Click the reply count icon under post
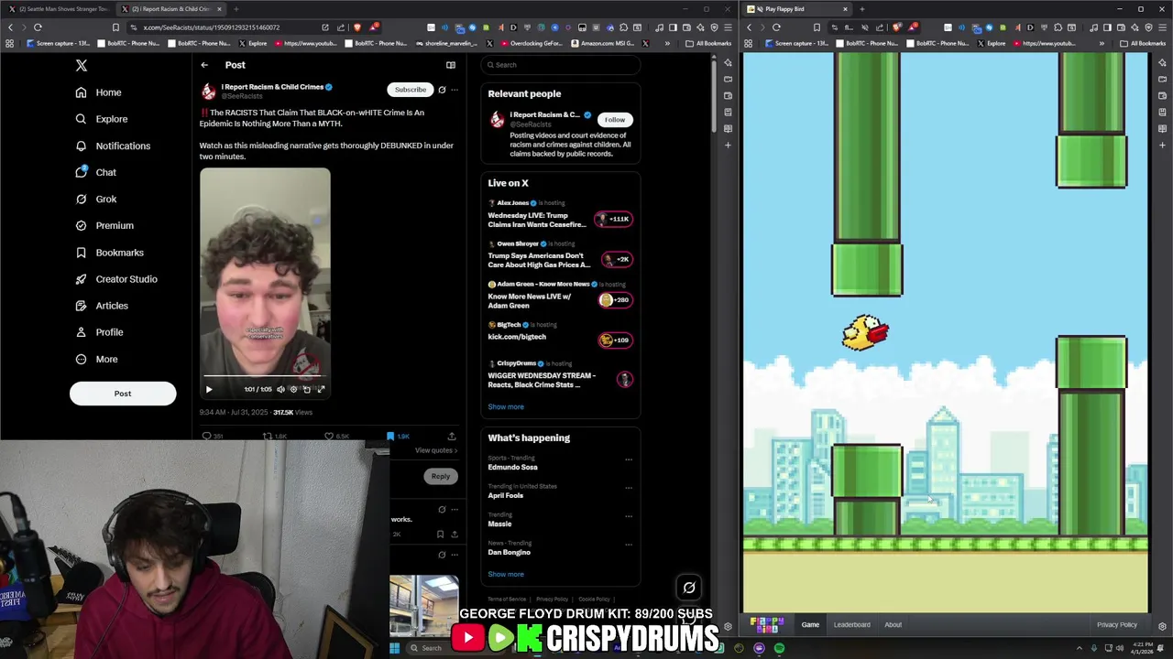1173x659 pixels. pyautogui.click(x=206, y=437)
